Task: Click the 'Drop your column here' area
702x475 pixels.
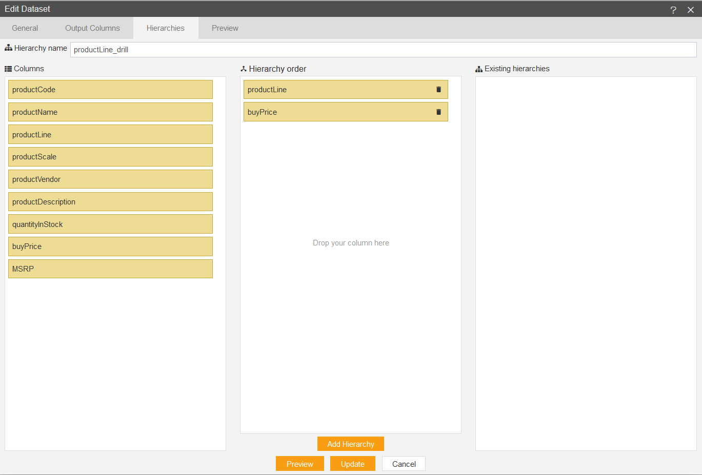Action: (x=351, y=243)
